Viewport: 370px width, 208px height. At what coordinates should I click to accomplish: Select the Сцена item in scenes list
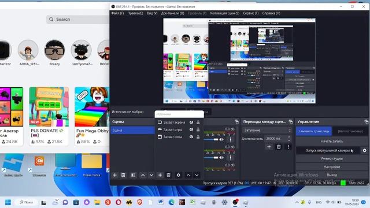pyautogui.click(x=132, y=130)
